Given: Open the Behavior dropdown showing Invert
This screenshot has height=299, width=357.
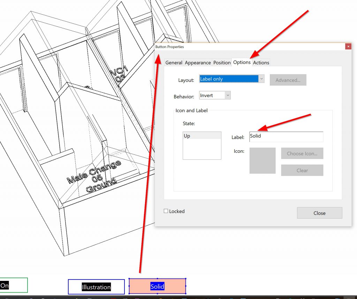Looking at the screenshot, I should point(215,95).
